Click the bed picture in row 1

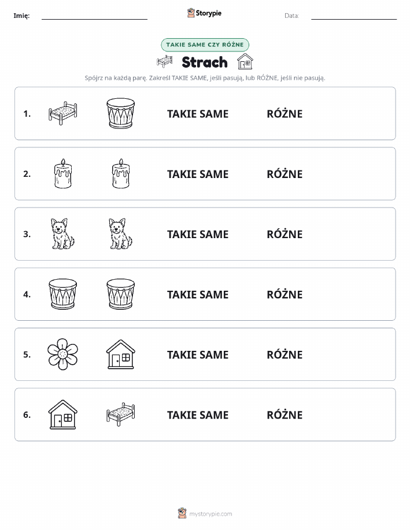63,113
